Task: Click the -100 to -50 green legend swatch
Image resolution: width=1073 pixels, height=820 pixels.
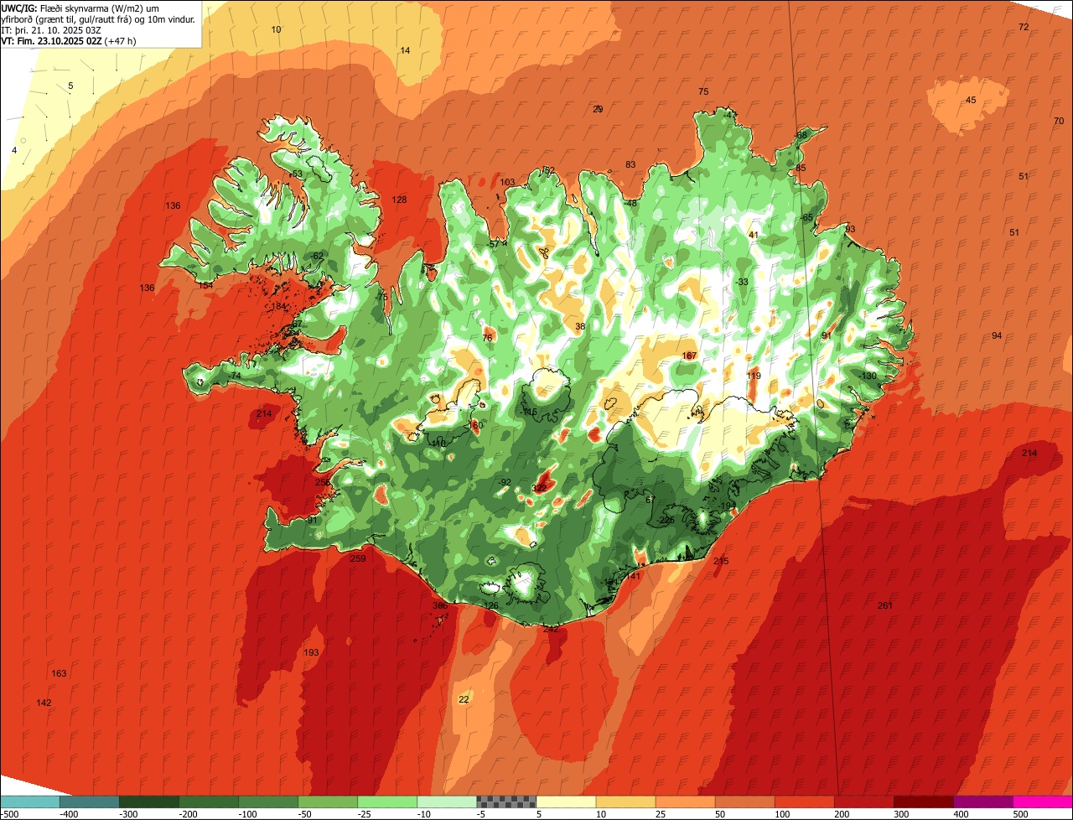Action: [x=268, y=802]
